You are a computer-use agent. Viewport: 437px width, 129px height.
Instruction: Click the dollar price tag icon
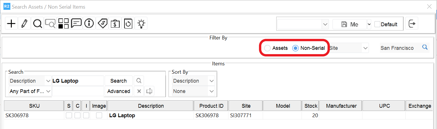coord(103,24)
